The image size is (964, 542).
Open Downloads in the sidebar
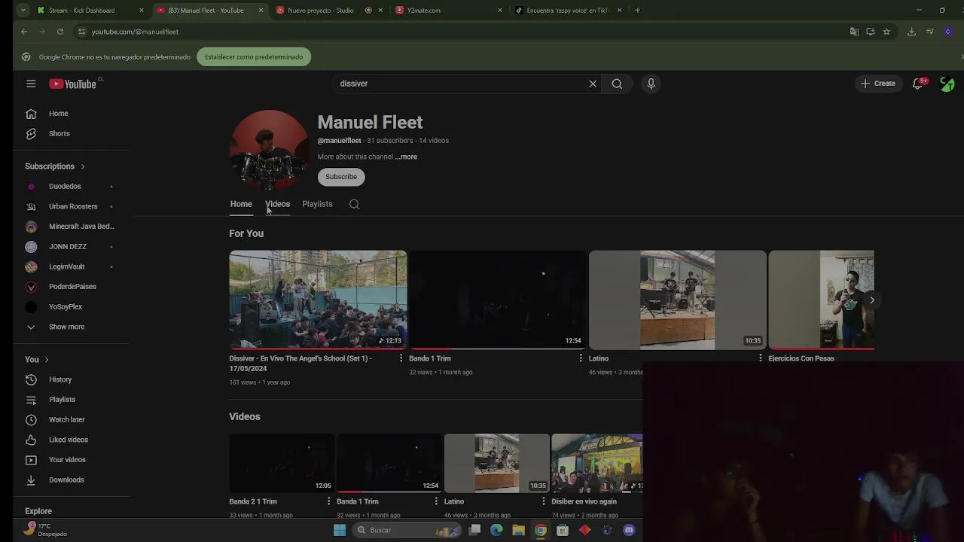tap(67, 480)
